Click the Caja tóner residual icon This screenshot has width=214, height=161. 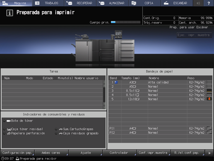(9, 129)
